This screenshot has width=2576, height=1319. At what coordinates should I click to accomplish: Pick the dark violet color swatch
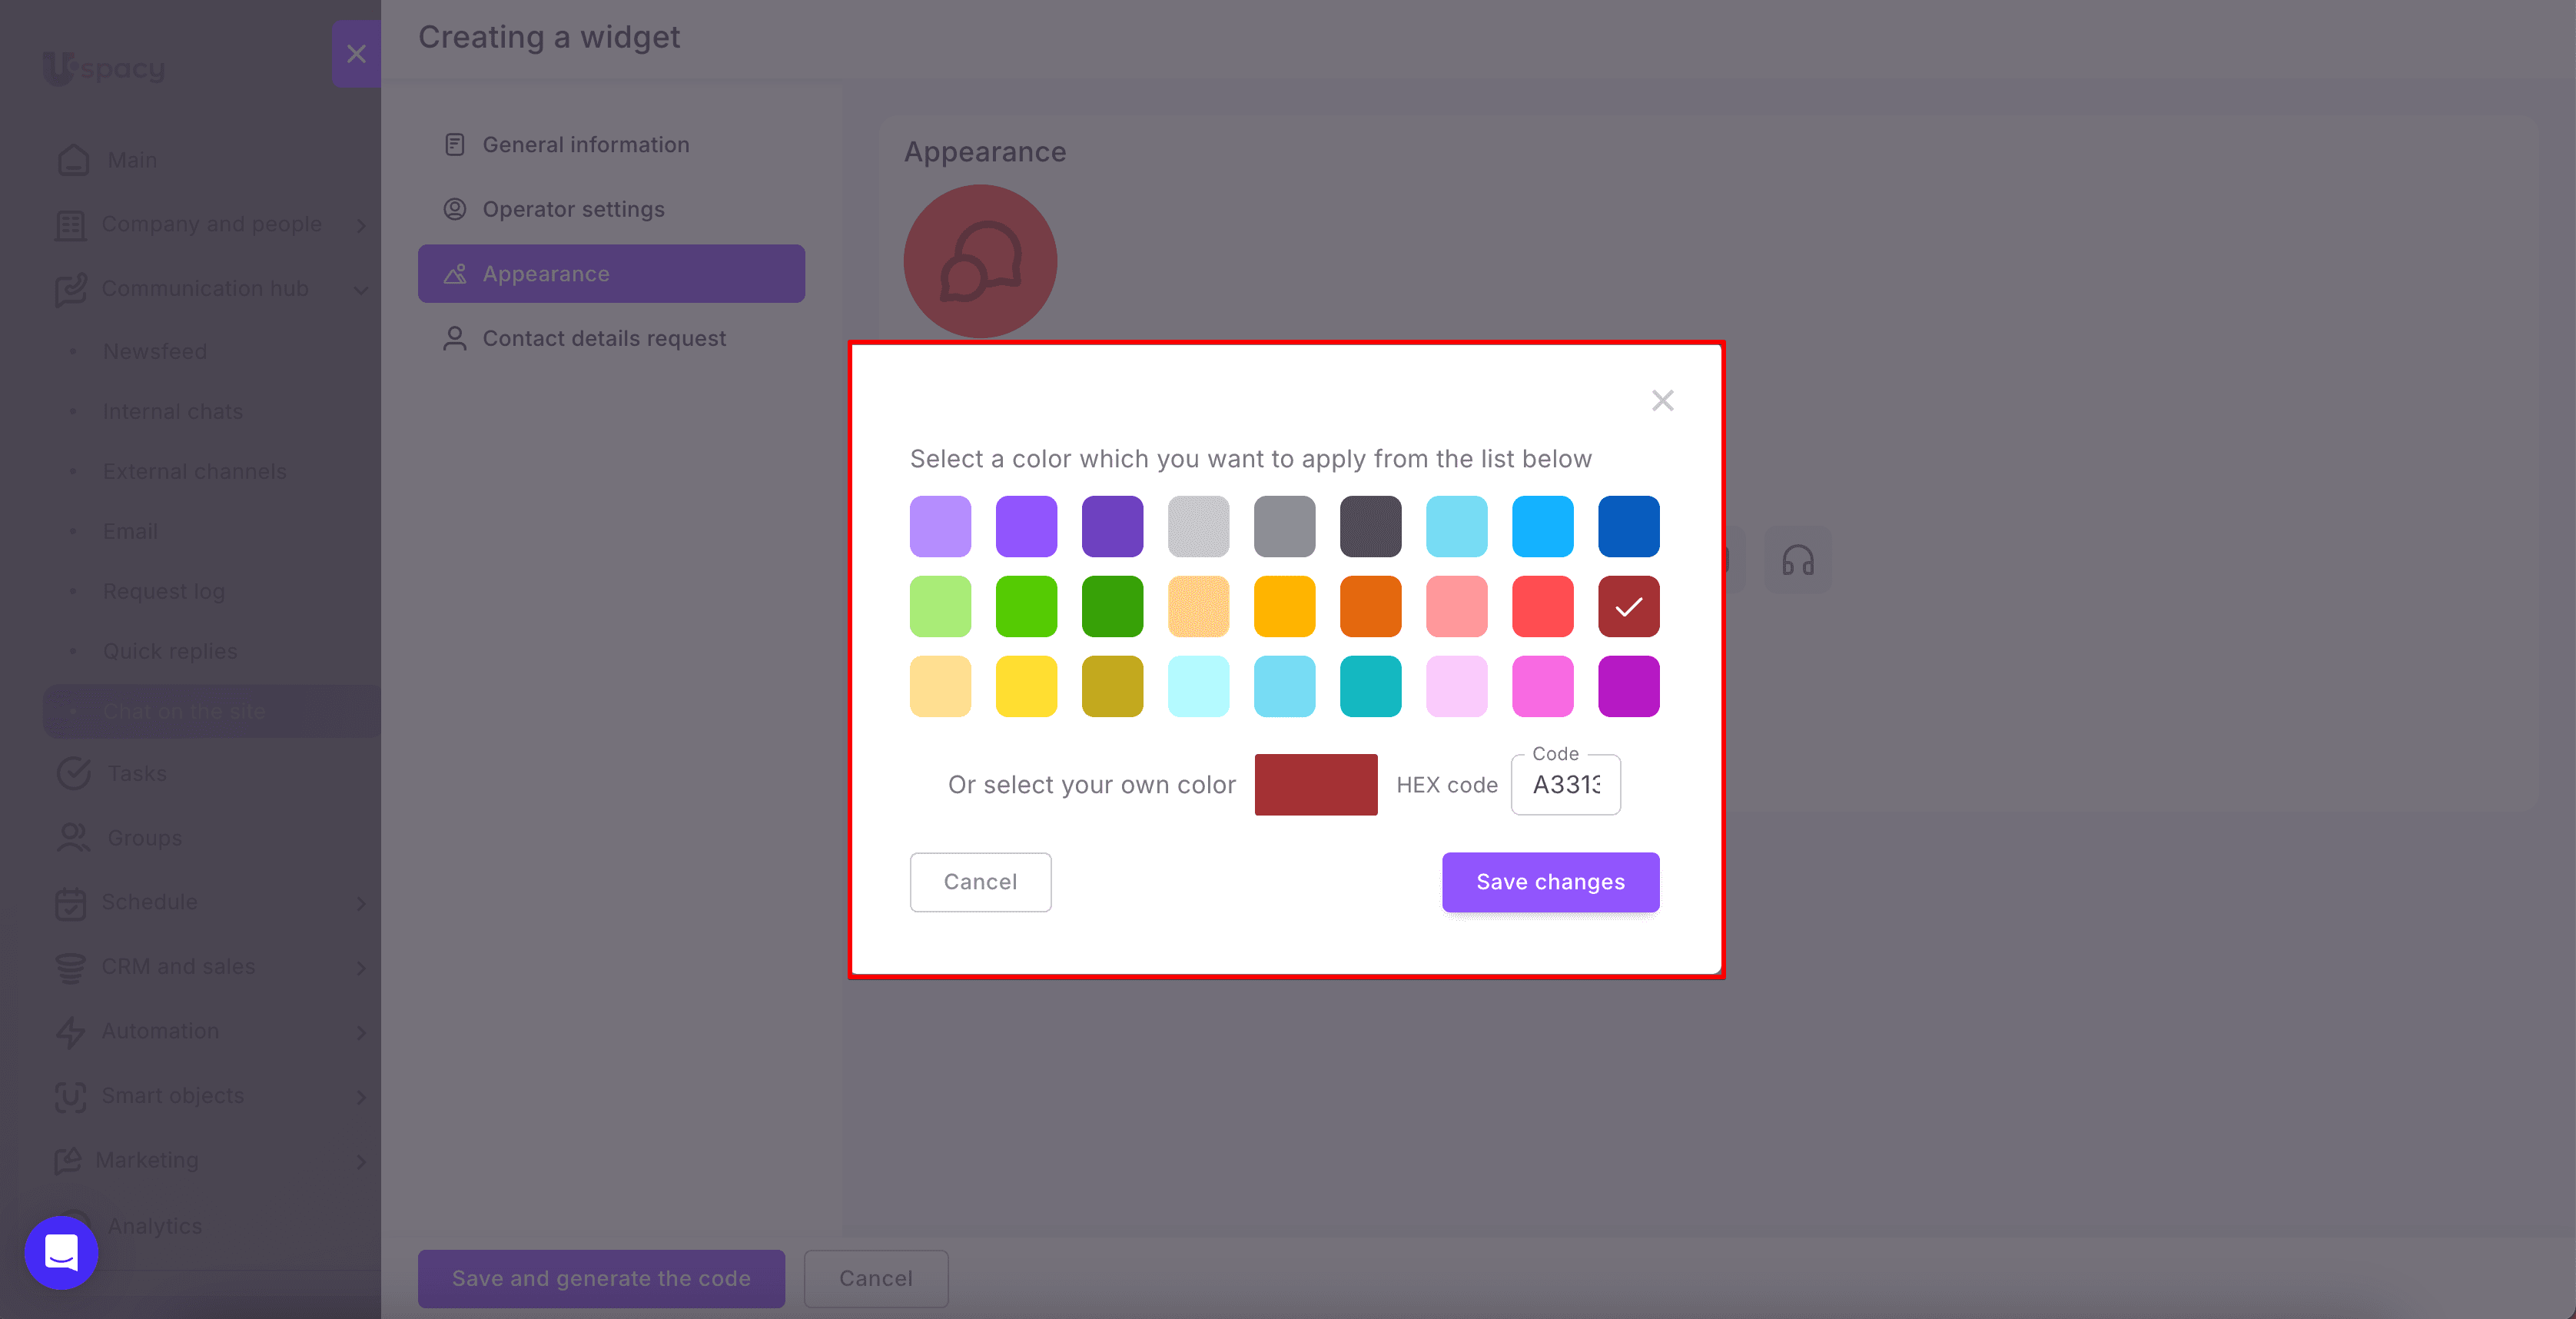pyautogui.click(x=1112, y=526)
